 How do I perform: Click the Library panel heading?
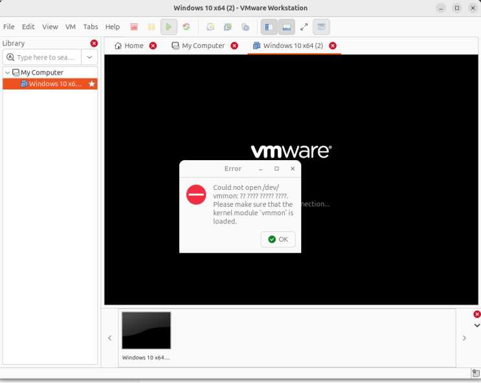point(14,43)
